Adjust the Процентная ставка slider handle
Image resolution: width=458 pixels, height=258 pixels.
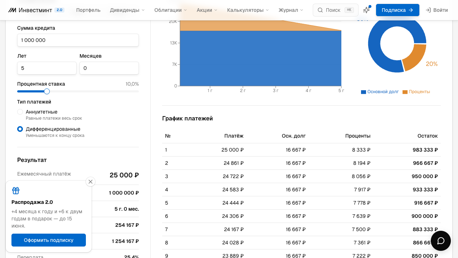(47, 91)
